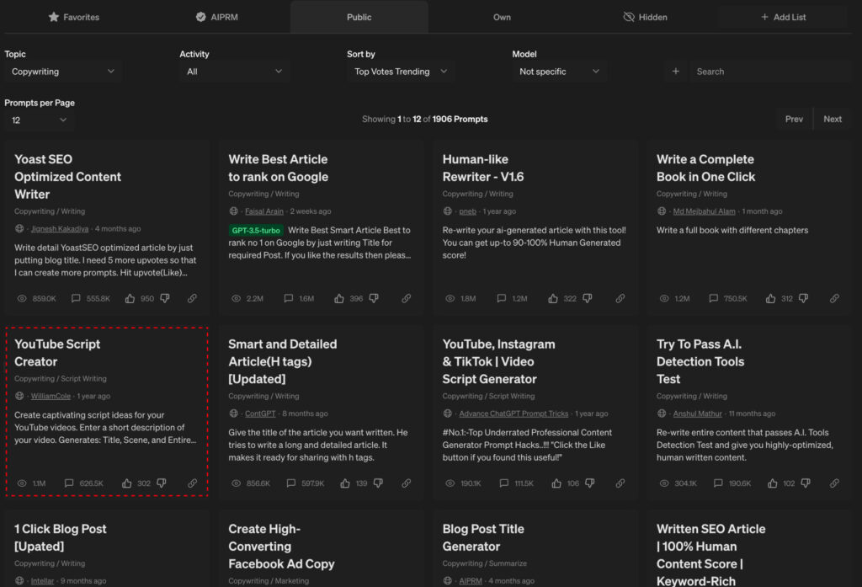This screenshot has width=862, height=587.
Task: Downvote Write a Complete Book in One Click
Action: [804, 298]
